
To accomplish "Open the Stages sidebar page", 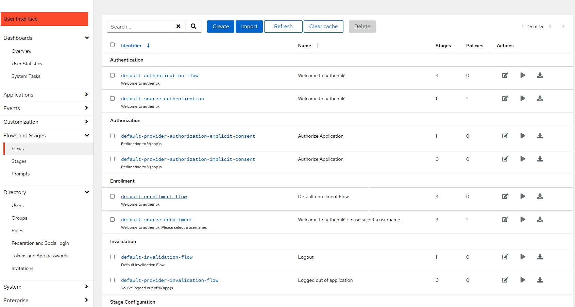I will pos(19,161).
